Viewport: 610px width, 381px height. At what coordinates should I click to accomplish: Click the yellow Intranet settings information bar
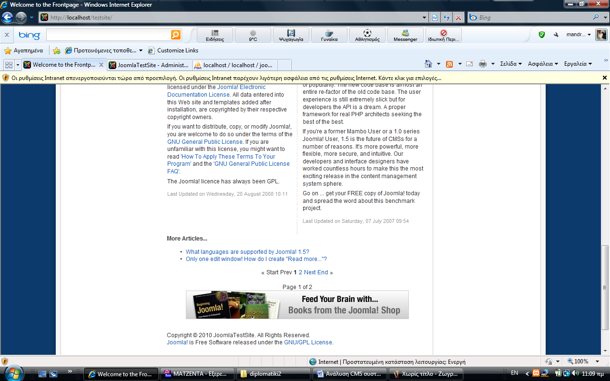305,78
